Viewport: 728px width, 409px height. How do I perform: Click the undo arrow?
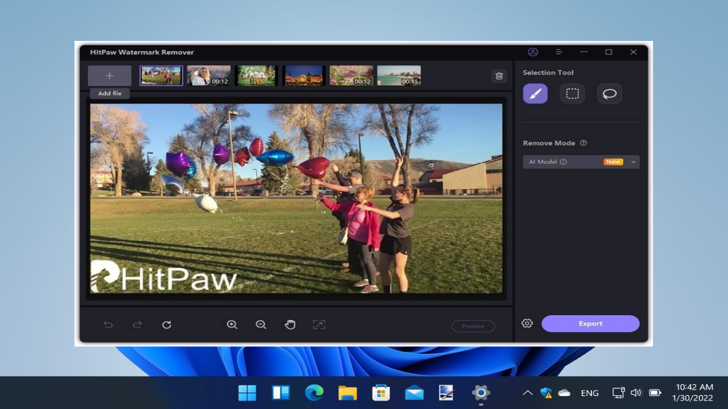[x=108, y=325]
